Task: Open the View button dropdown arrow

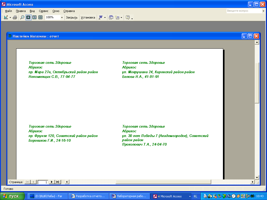Action: click(x=10, y=17)
